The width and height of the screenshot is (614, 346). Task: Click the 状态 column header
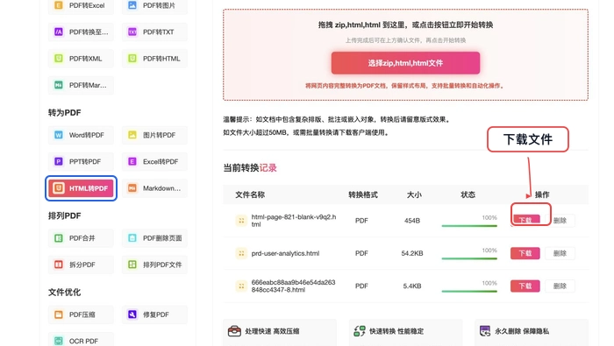coord(468,194)
